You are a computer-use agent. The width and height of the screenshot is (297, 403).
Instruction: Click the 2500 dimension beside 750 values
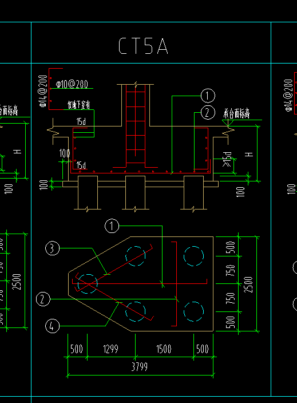[x=248, y=285]
